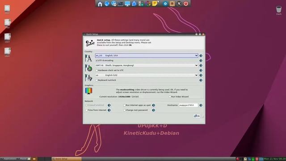
Task: Open the calculator-style grid icon in dock
Action: tap(141, 4)
